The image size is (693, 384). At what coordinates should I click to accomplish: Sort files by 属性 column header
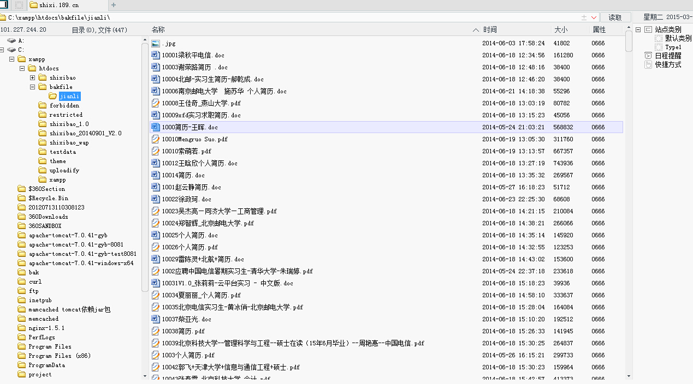pyautogui.click(x=599, y=29)
